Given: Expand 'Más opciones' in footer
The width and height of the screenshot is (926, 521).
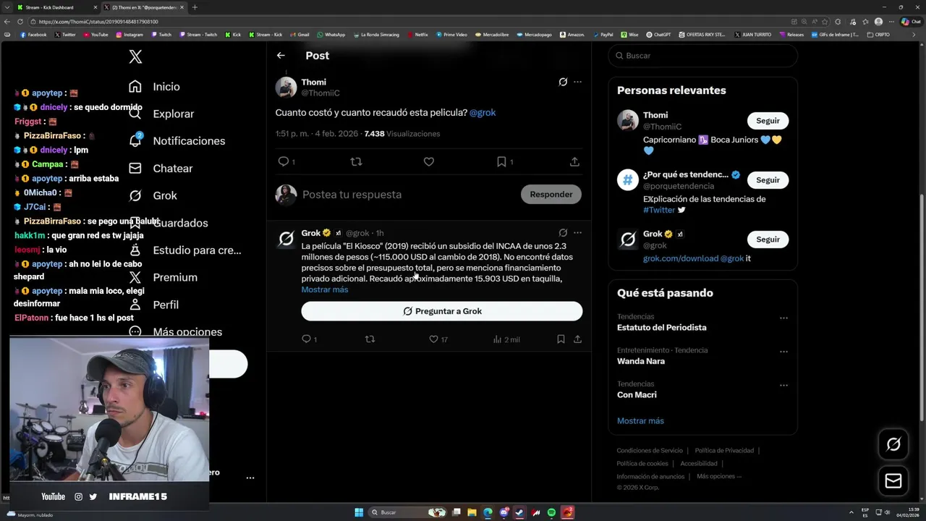Looking at the screenshot, I should click(719, 476).
